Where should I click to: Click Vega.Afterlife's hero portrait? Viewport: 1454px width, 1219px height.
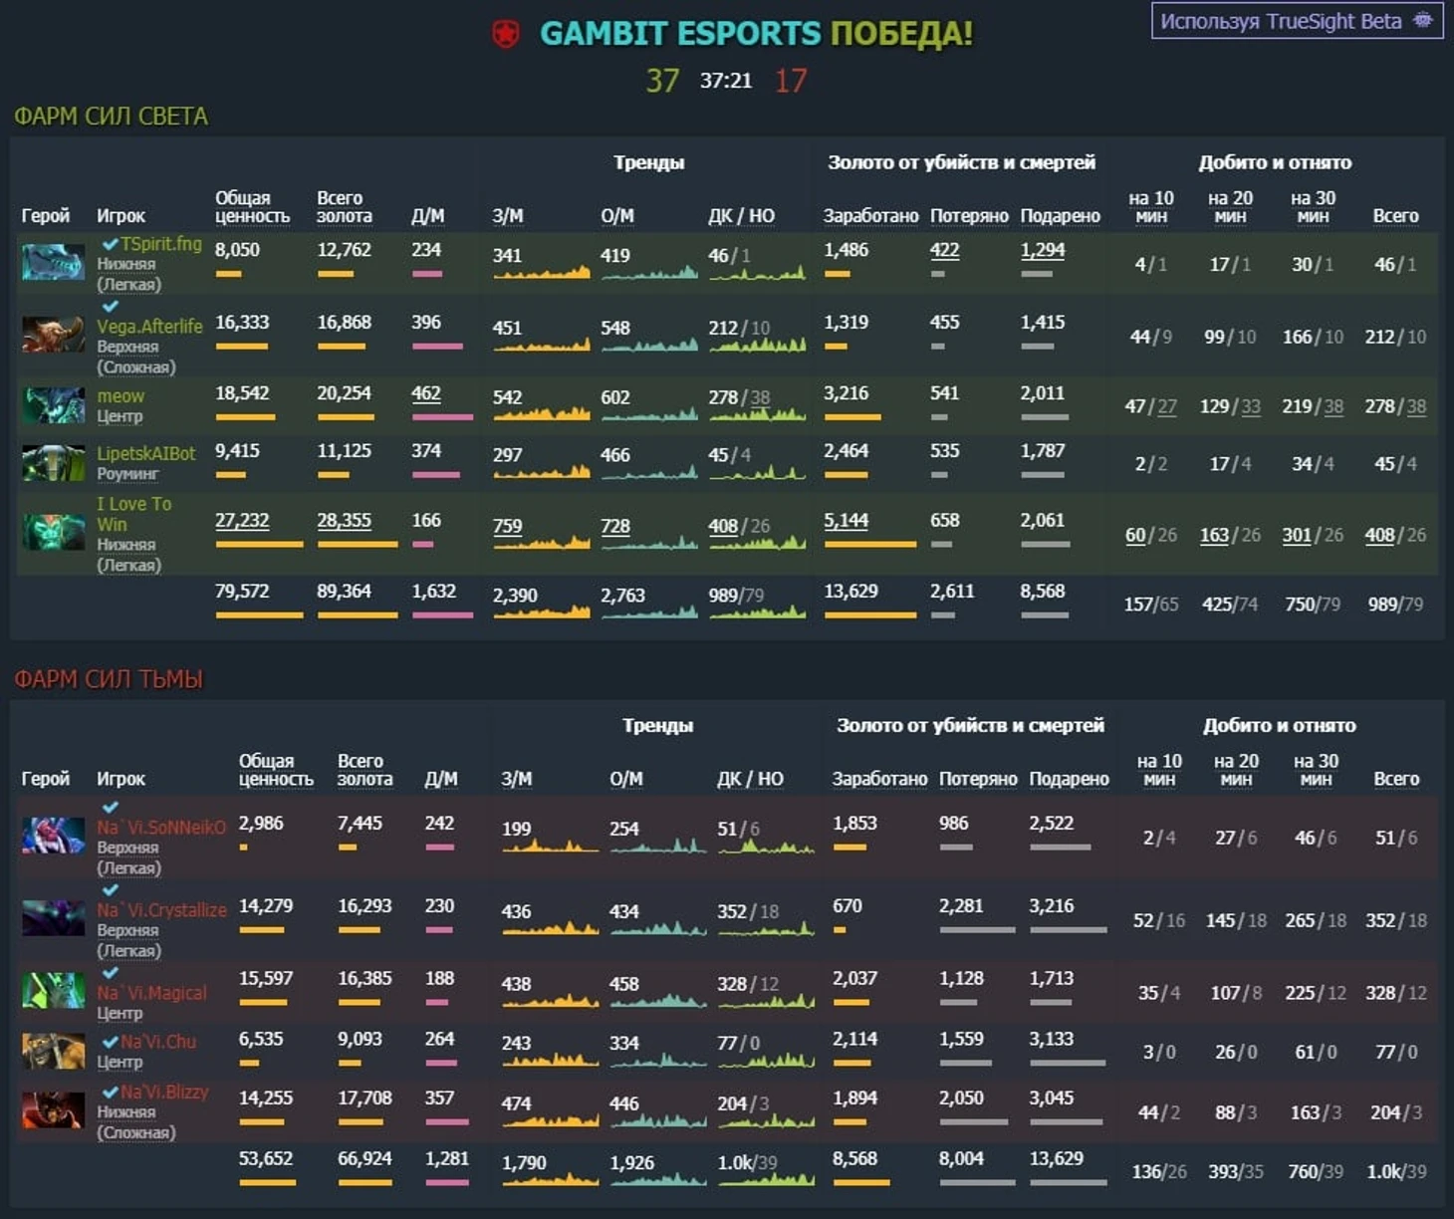[53, 335]
